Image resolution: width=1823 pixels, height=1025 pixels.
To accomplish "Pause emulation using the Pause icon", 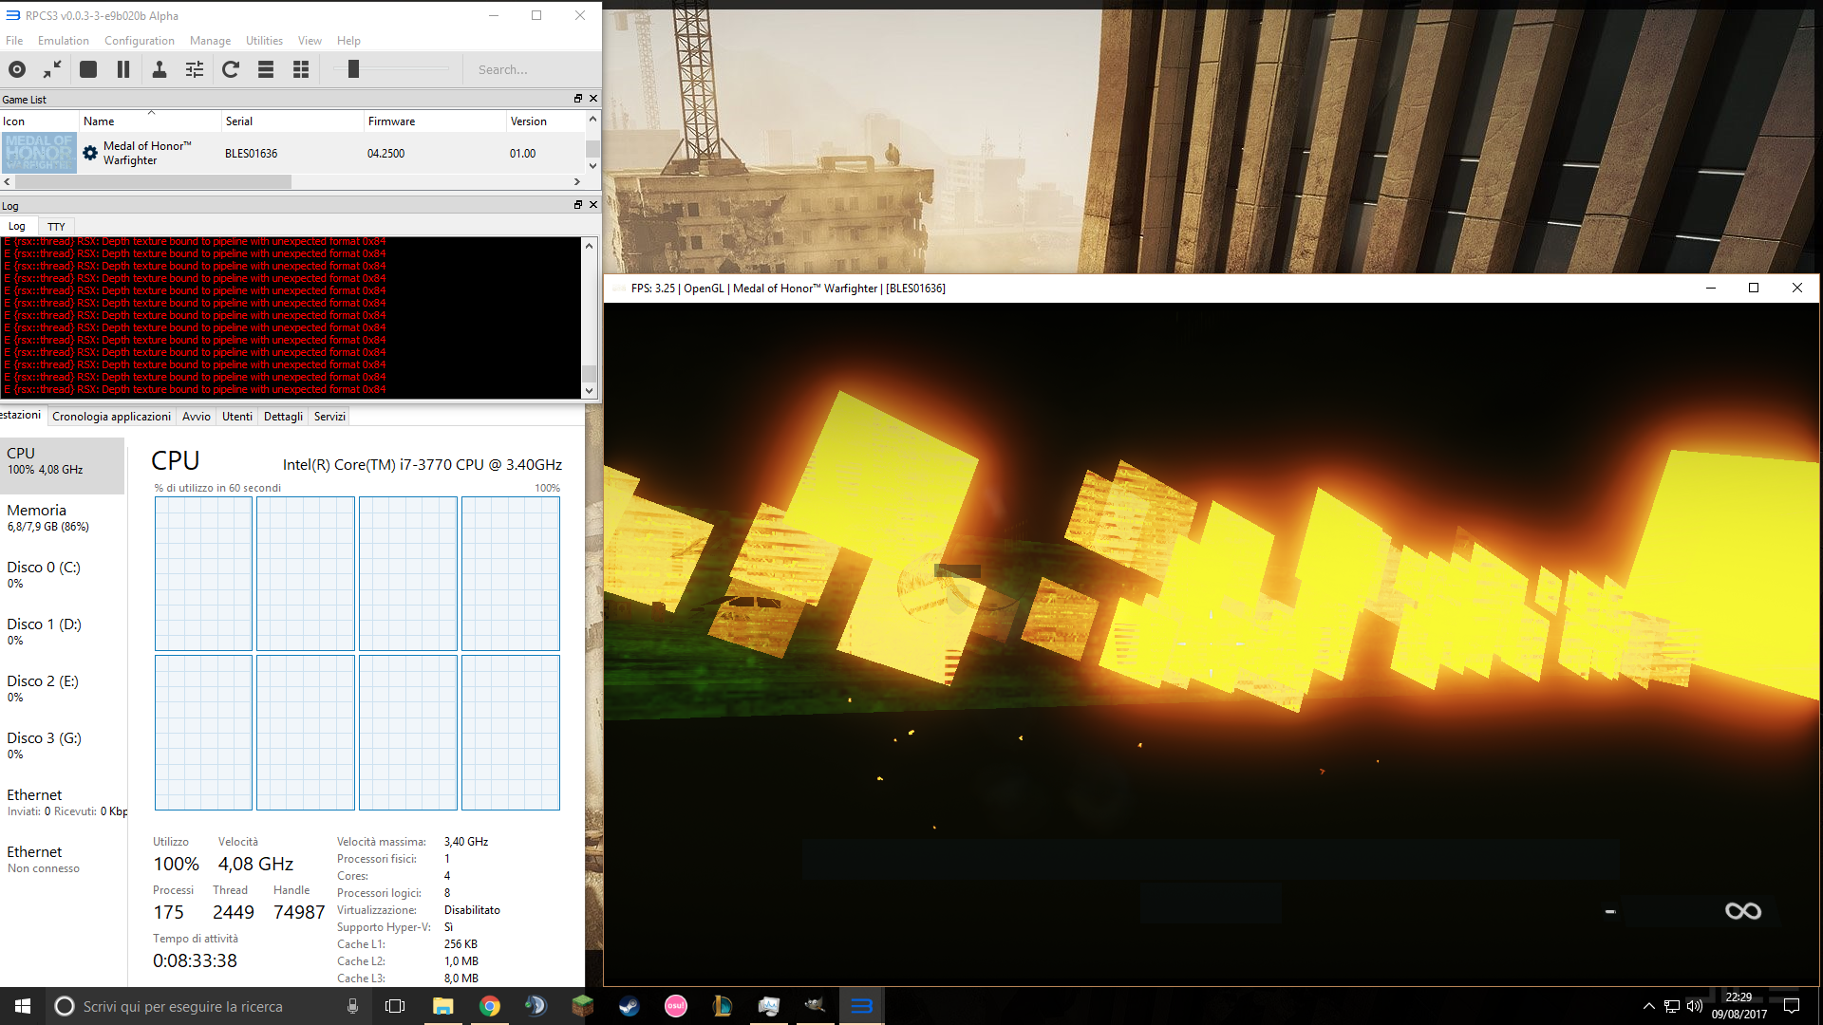I will (123, 69).
